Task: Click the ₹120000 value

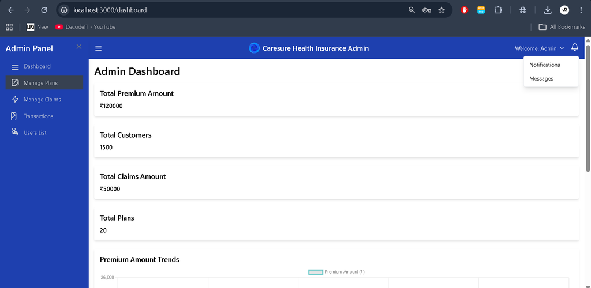Action: click(x=111, y=106)
